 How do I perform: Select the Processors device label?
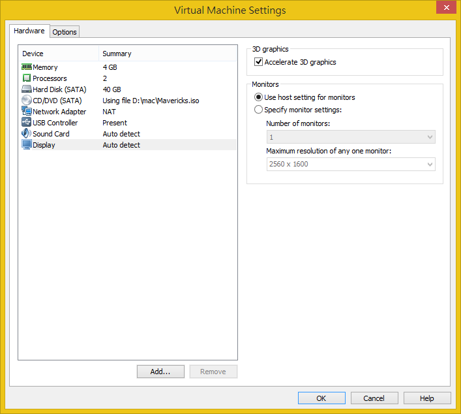(50, 78)
